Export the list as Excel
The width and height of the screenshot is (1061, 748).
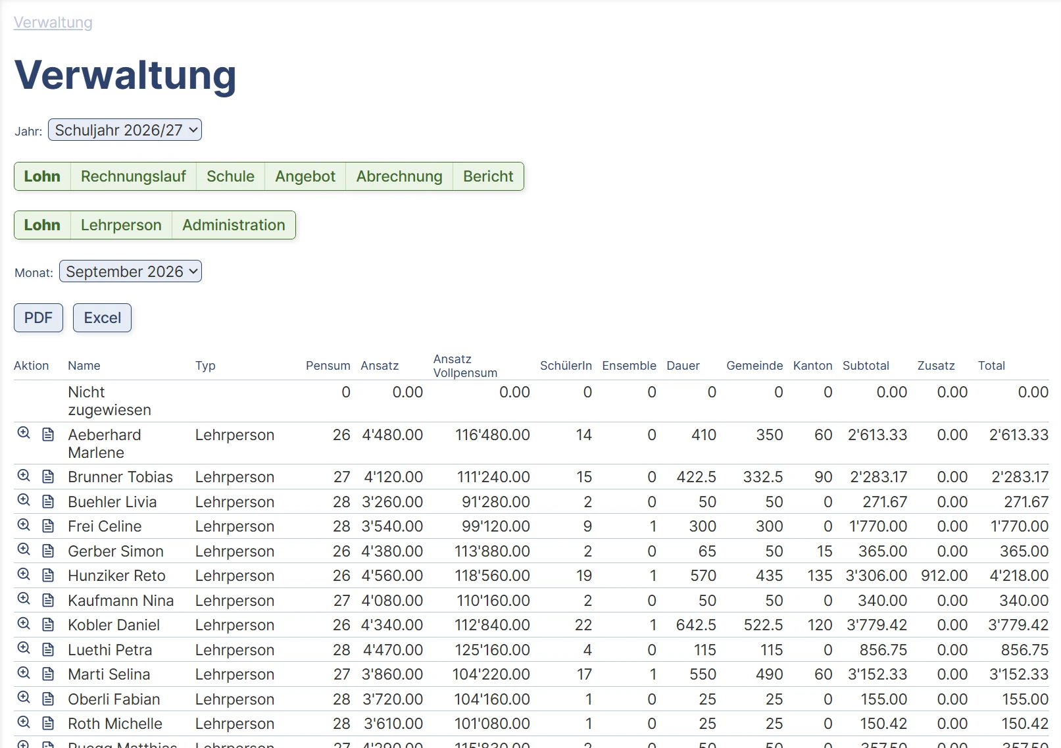tap(102, 318)
